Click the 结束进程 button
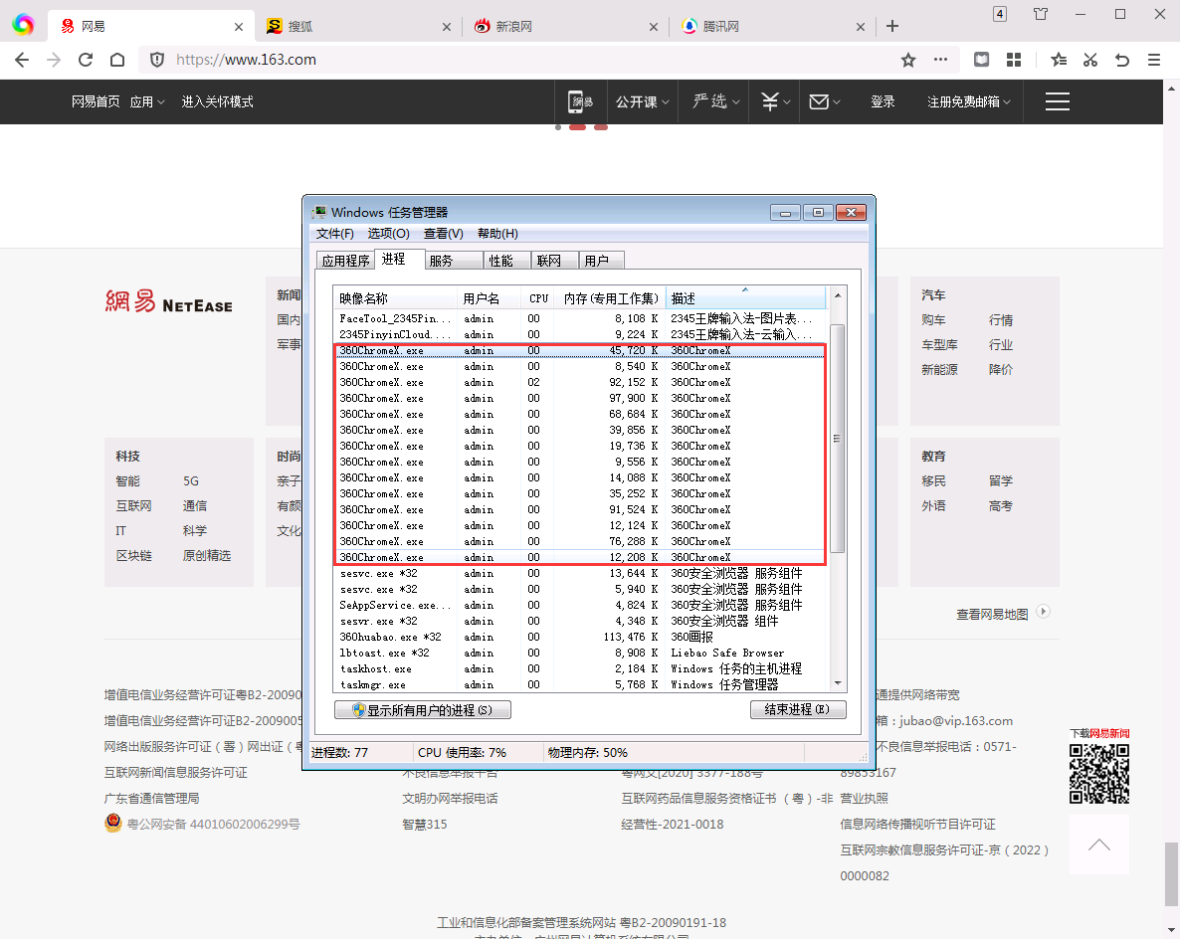This screenshot has height=939, width=1180. click(x=798, y=709)
